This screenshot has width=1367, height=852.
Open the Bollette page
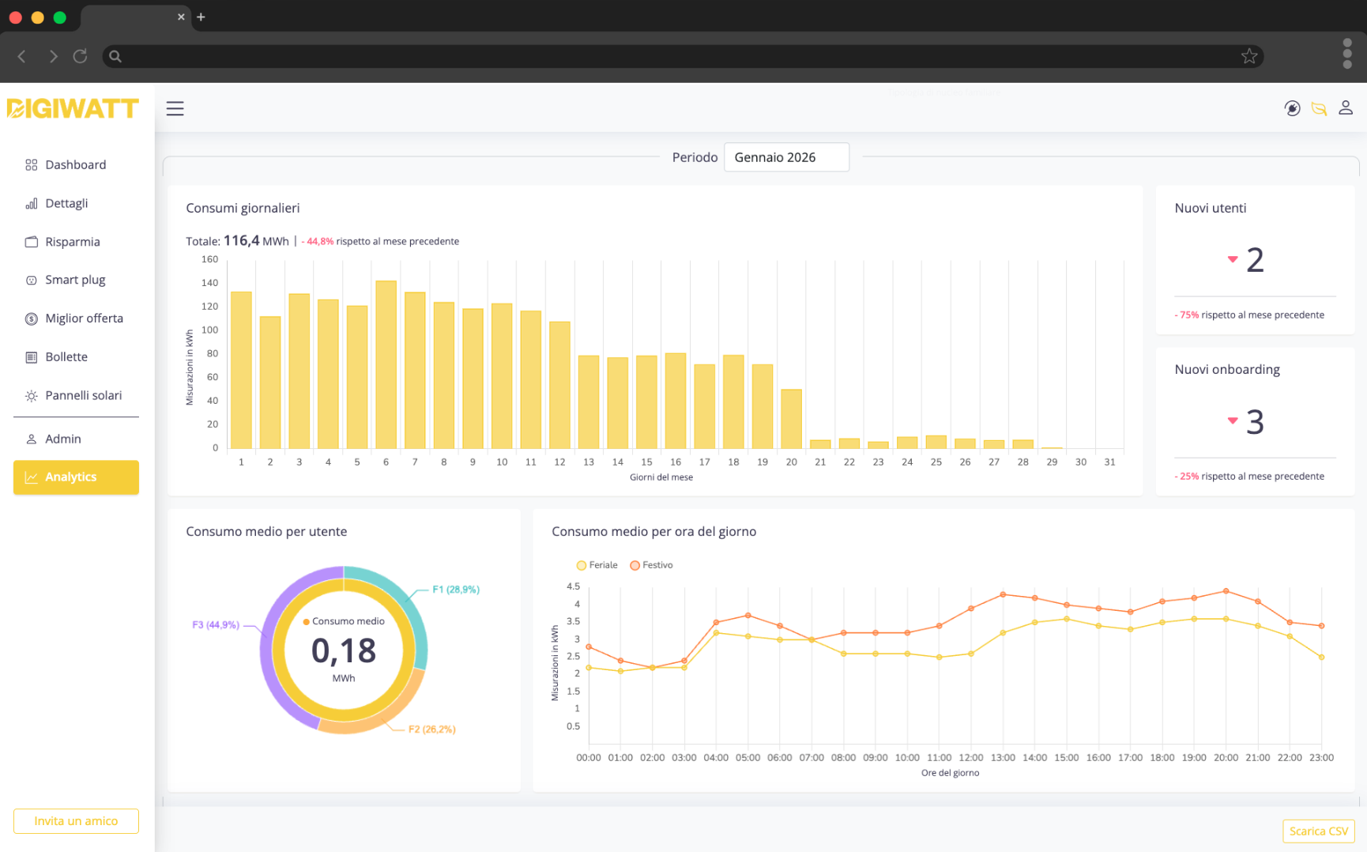tap(66, 356)
